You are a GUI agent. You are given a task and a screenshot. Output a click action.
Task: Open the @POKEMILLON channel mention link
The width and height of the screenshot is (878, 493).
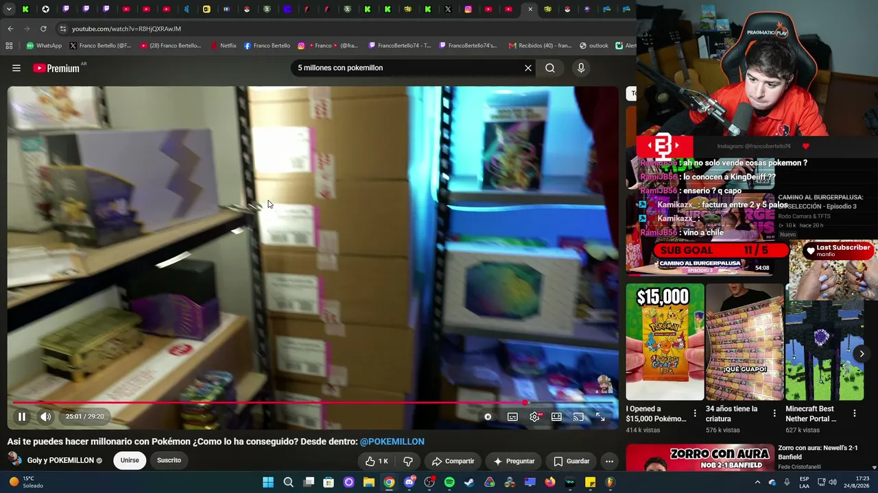point(392,442)
